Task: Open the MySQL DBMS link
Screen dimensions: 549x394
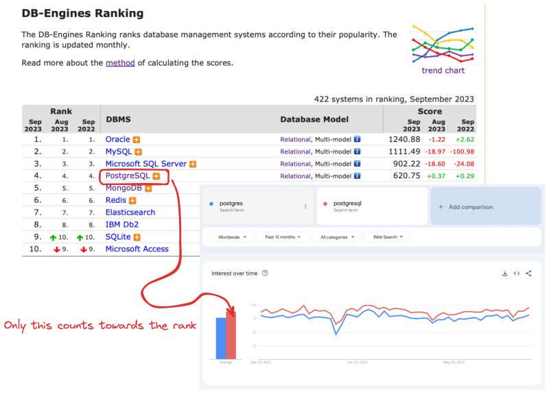Action: tap(119, 151)
